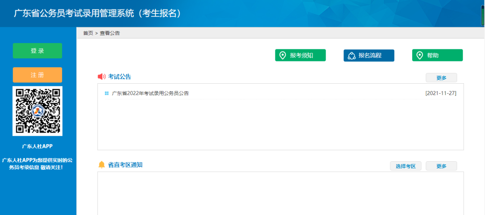
Task: Click the page title 广东省公务员考试录用管理系统
Action: coord(97,13)
